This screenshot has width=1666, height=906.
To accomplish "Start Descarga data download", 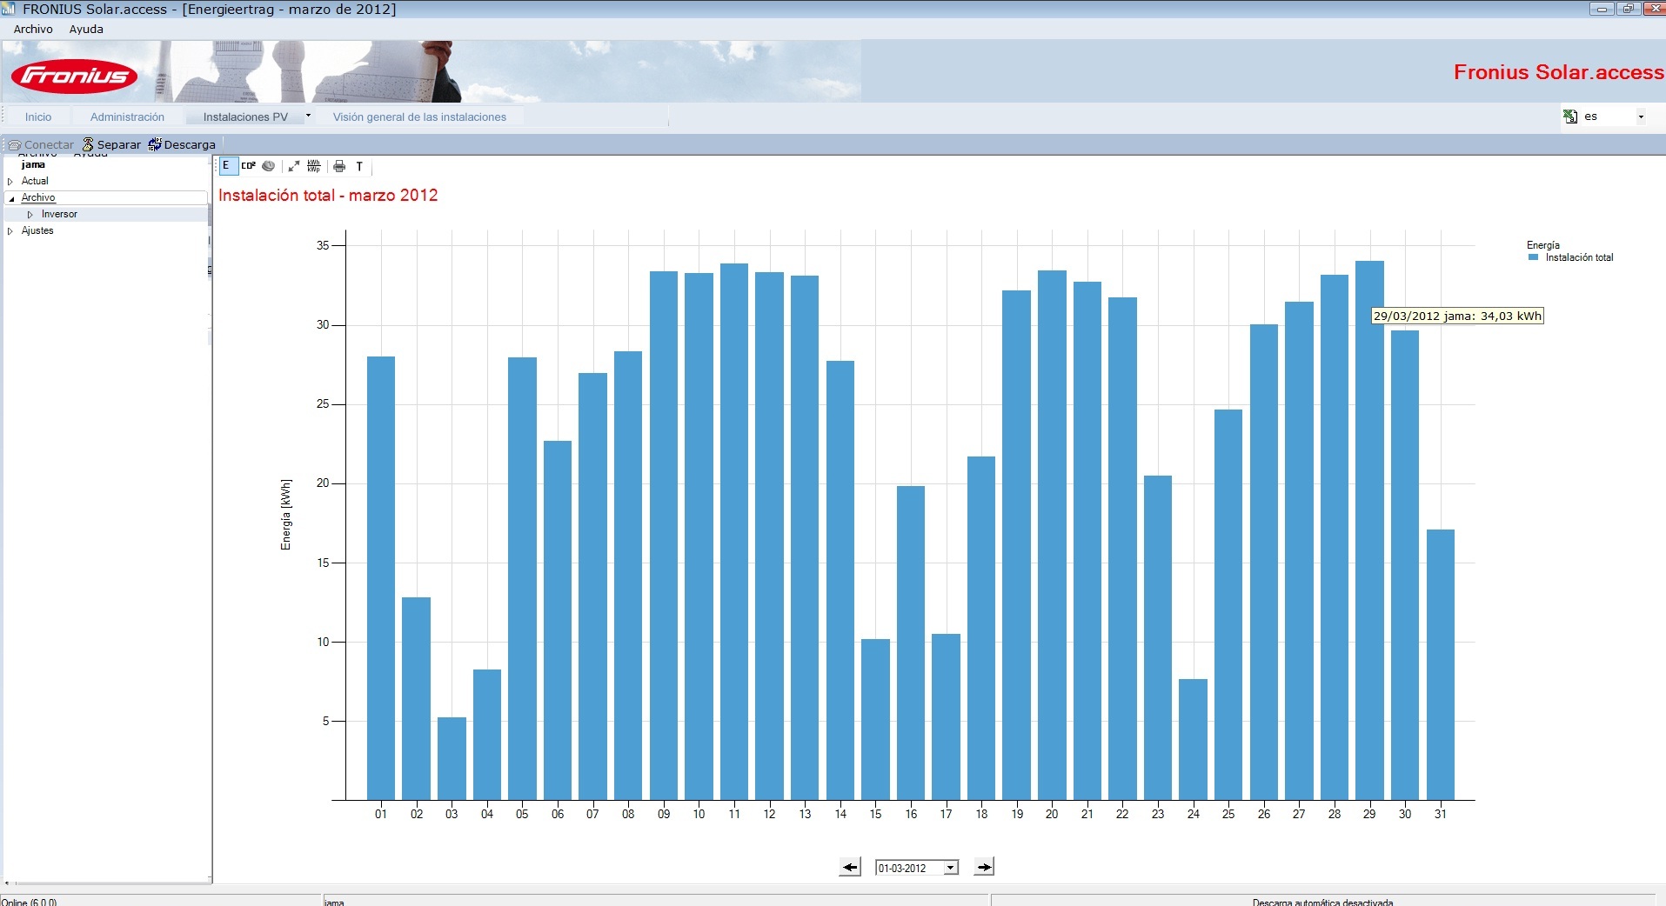I will pyautogui.click(x=182, y=144).
